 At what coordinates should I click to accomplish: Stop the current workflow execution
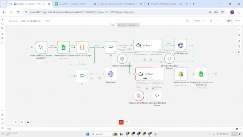pyautogui.click(x=127, y=122)
